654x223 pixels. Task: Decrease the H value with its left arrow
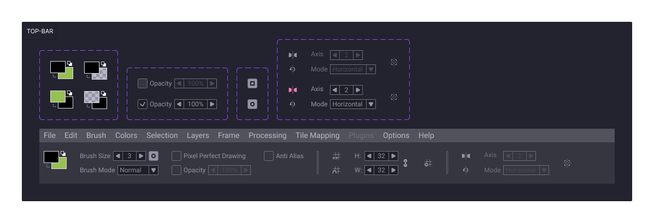pos(369,156)
